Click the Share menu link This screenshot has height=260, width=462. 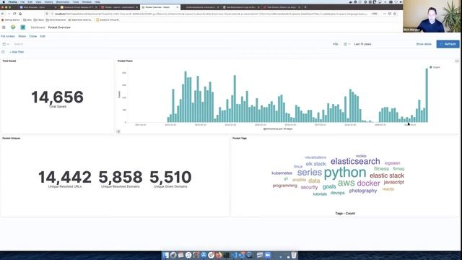22,36
